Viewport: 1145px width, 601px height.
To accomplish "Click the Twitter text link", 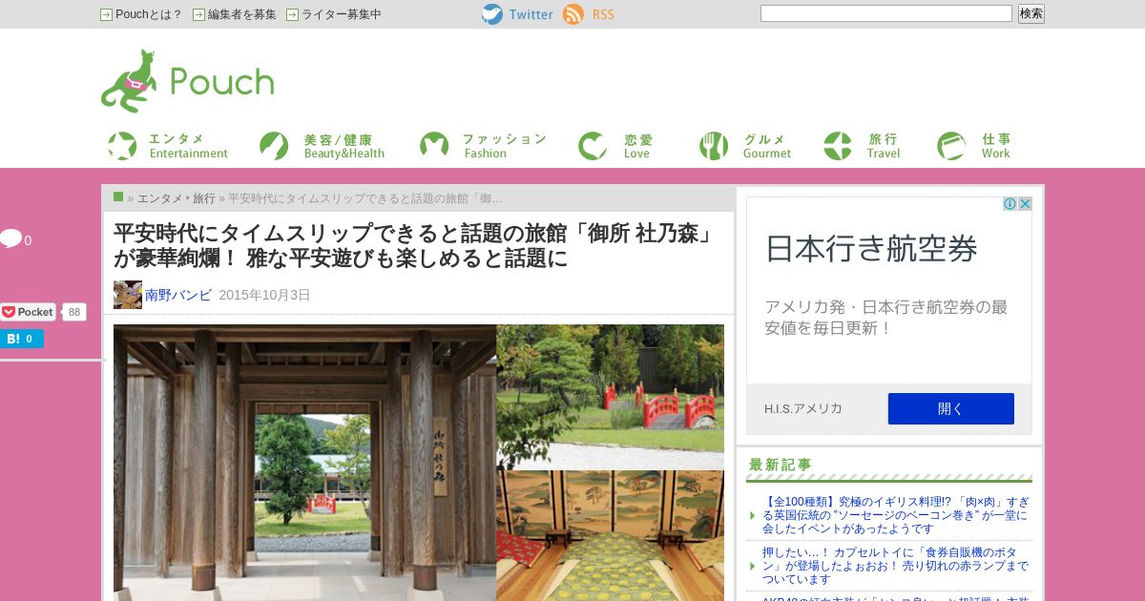I will click(531, 14).
